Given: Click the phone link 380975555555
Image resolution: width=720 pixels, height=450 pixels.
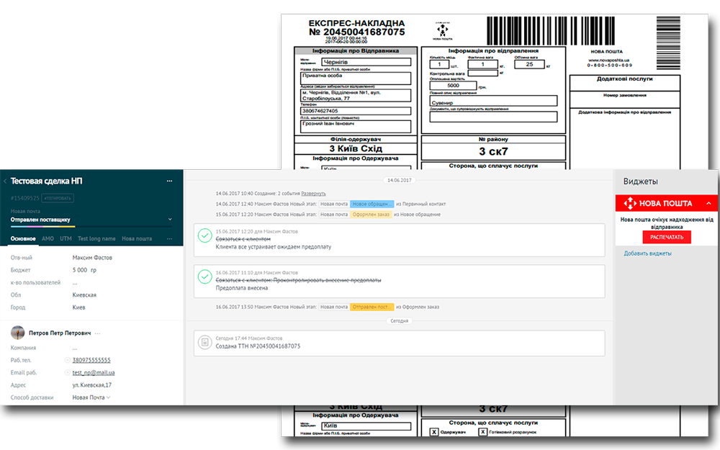Looking at the screenshot, I should (x=91, y=360).
